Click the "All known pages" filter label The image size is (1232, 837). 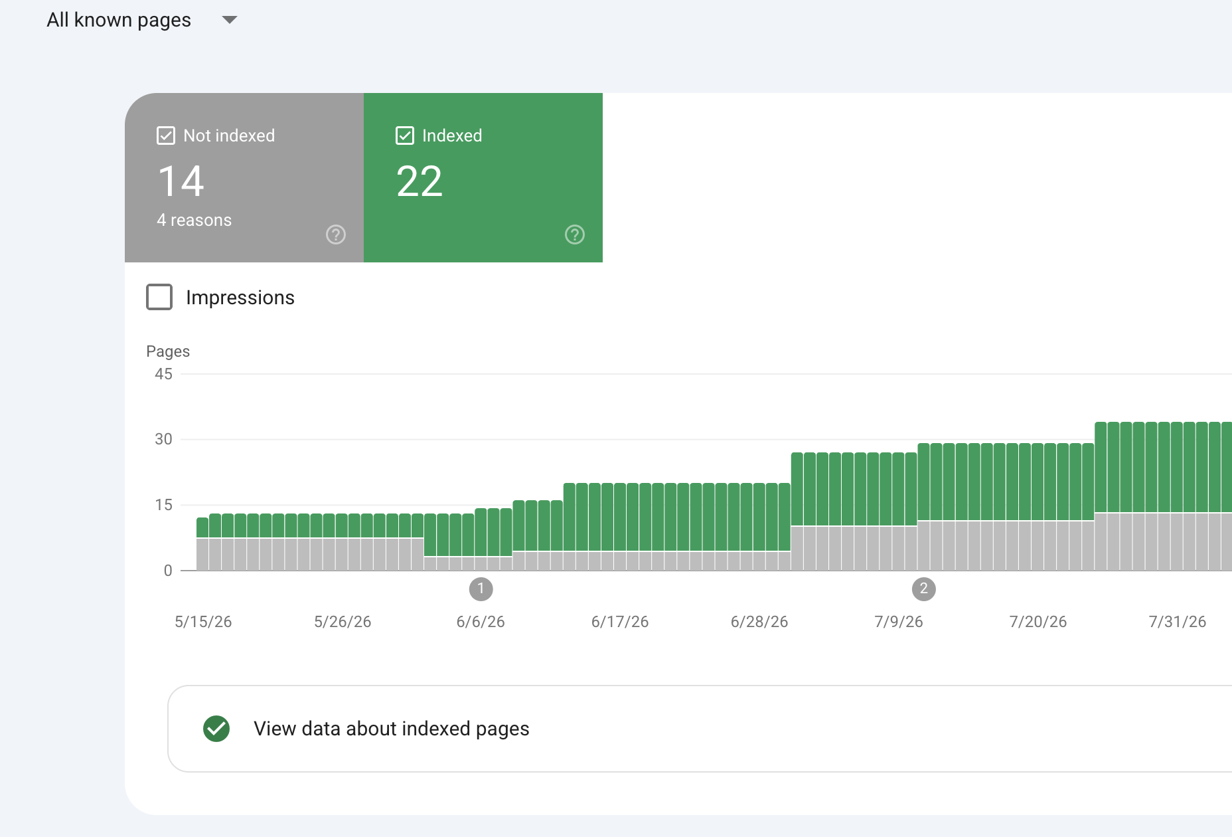(x=119, y=21)
